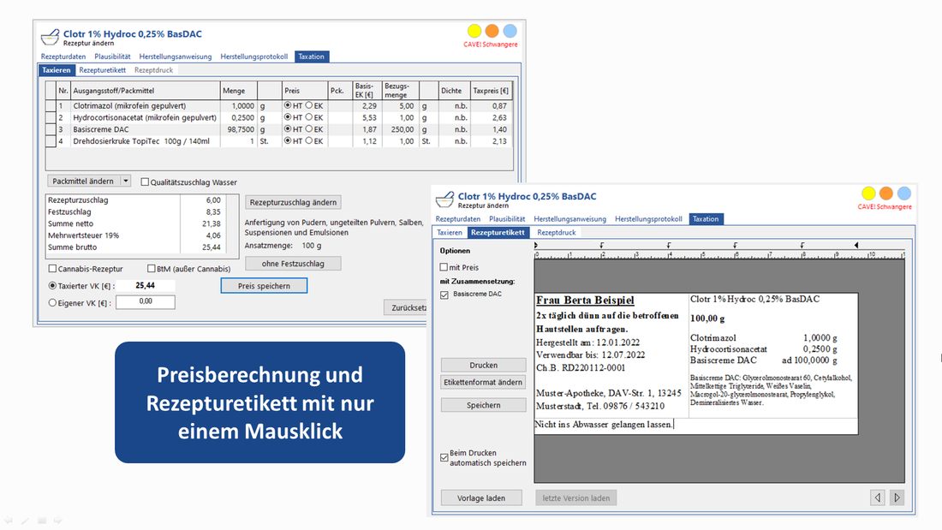
Task: Check the row selector box for Basiscreme DAC row
Action: [x=51, y=129]
